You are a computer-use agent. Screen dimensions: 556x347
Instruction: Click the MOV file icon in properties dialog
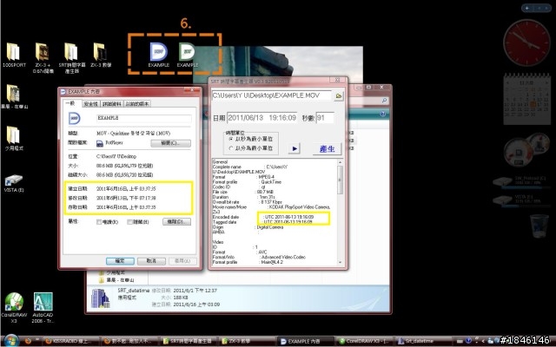(74, 118)
